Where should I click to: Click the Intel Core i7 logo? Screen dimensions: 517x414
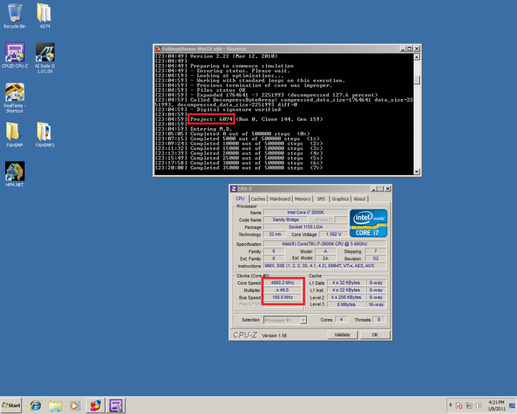[x=368, y=223]
